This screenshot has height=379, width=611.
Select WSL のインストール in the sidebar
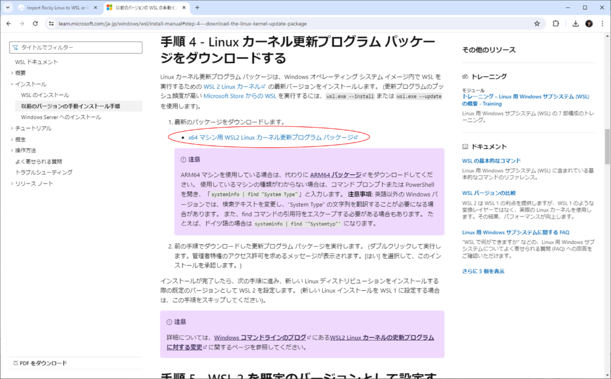45,95
